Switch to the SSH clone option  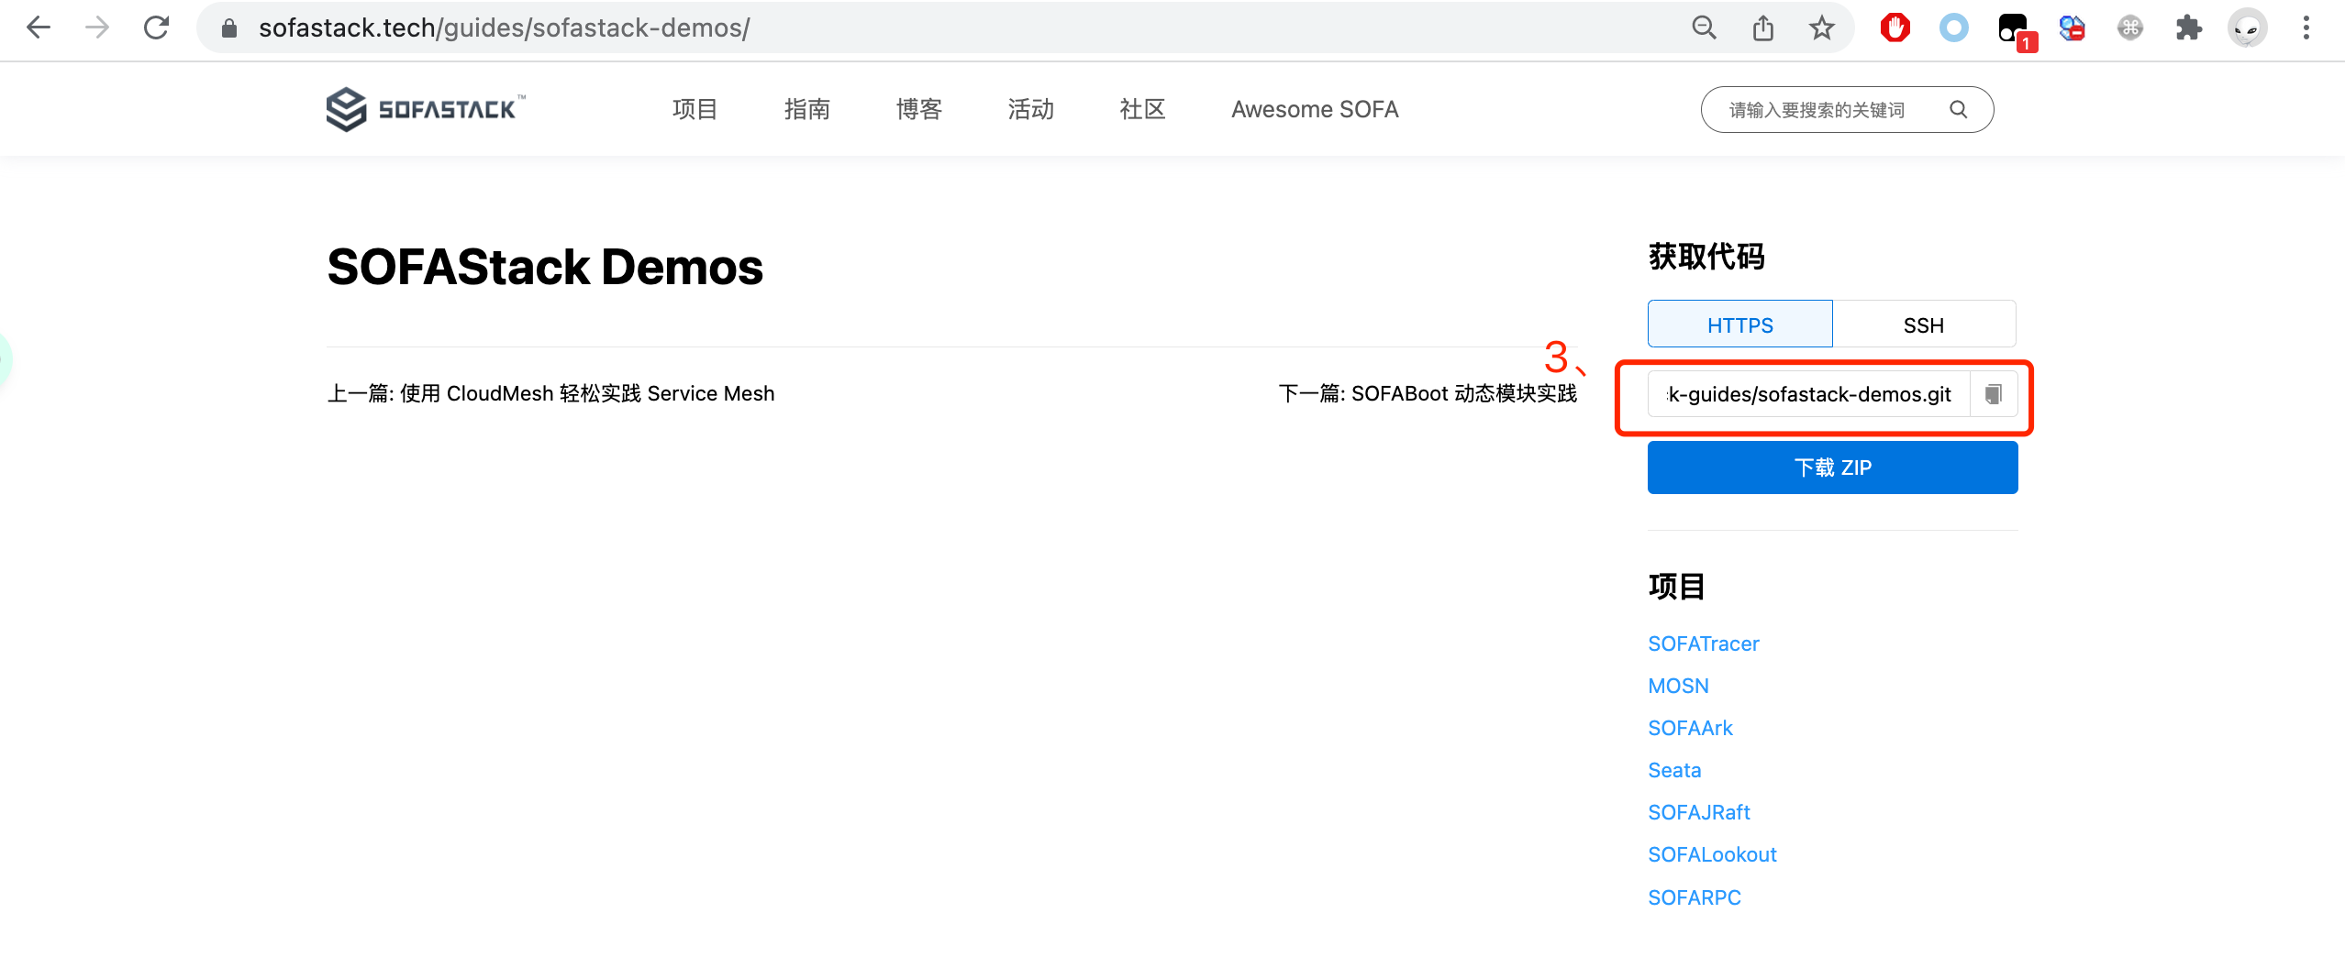pos(1924,324)
